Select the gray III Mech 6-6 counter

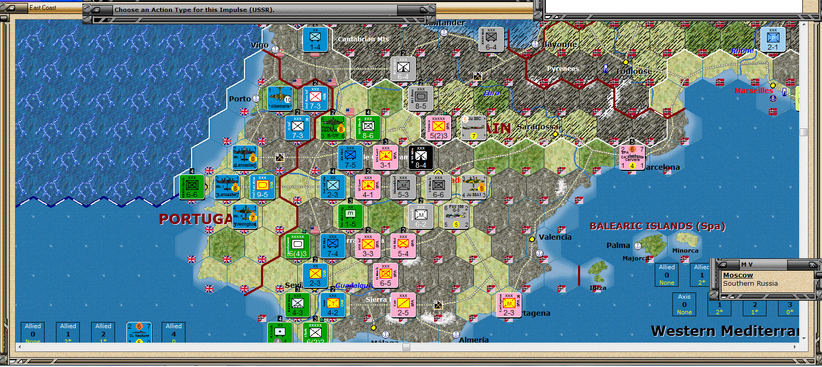(x=438, y=187)
